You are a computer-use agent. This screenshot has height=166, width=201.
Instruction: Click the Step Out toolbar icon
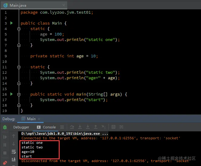click(x=96, y=127)
